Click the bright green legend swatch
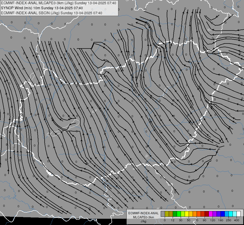The width and height of the screenshot is (244, 225). (179, 214)
